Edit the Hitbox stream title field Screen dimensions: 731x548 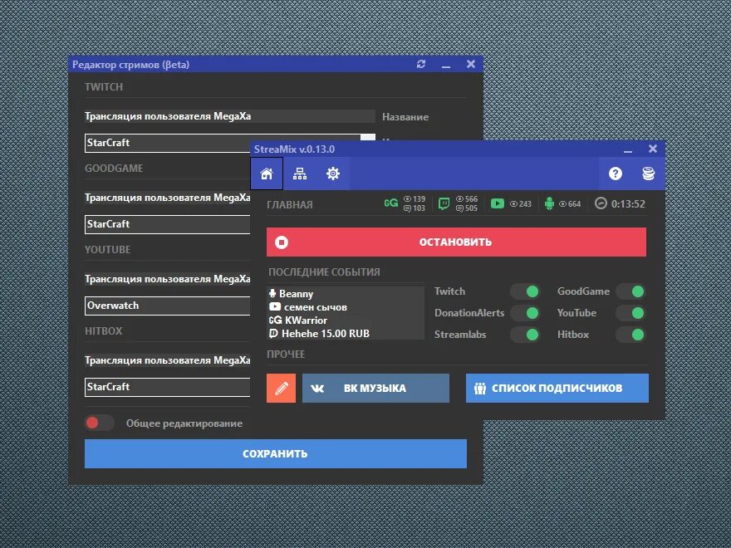point(167,360)
